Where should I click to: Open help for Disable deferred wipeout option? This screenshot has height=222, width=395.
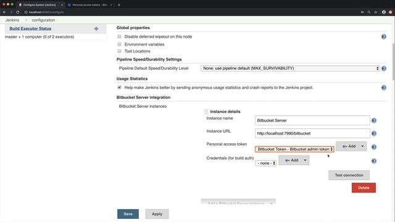(384, 37)
